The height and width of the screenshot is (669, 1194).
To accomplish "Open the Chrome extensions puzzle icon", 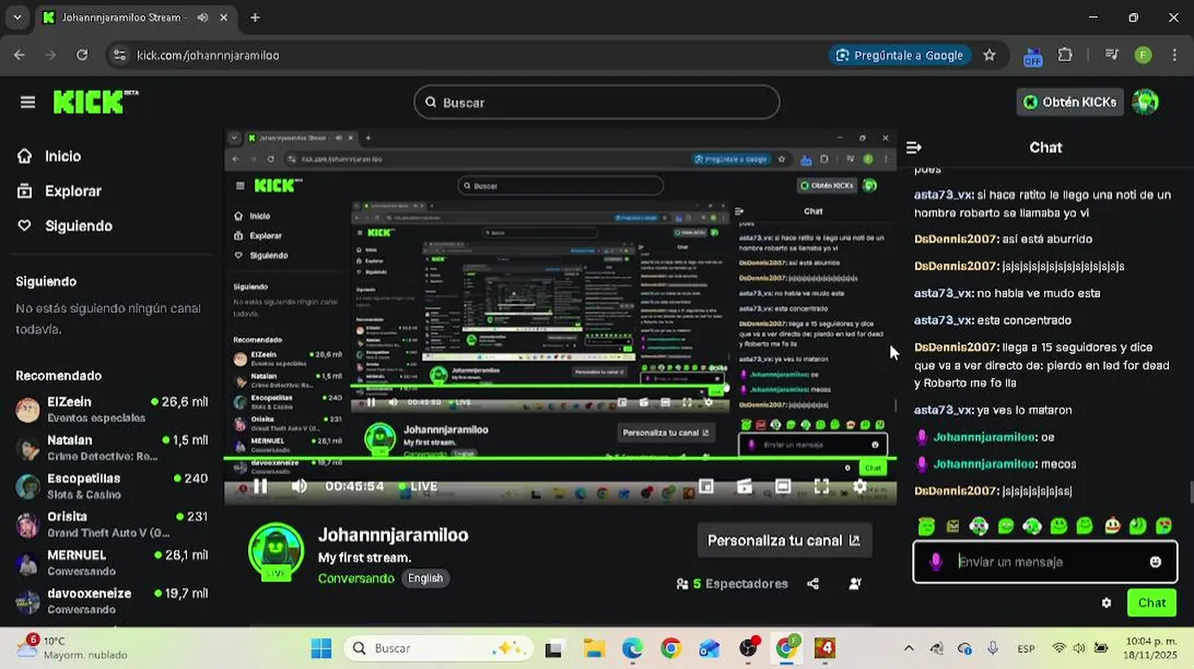I will (1066, 55).
